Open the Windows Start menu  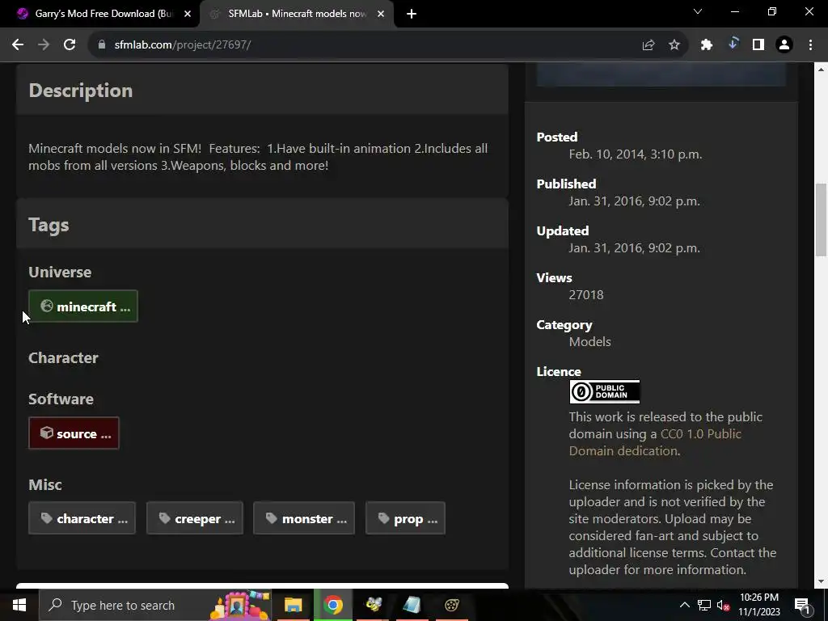point(19,605)
